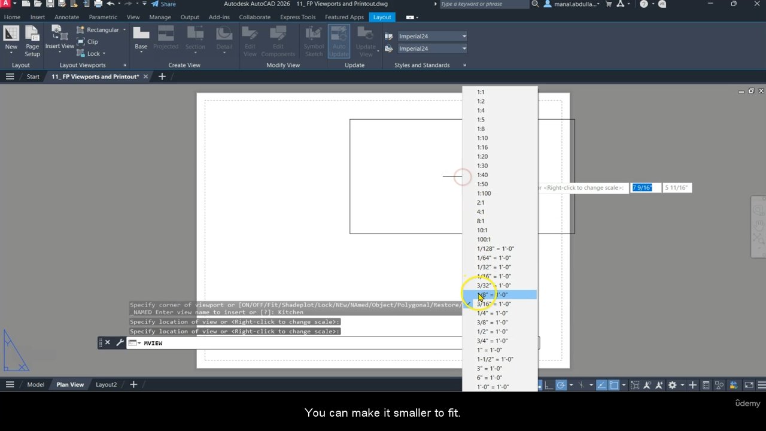Select the 1:100 scale option
Screen dimensions: 766x431
coord(484,193)
